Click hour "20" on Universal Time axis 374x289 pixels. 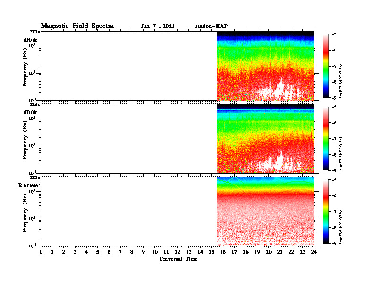(x=269, y=252)
